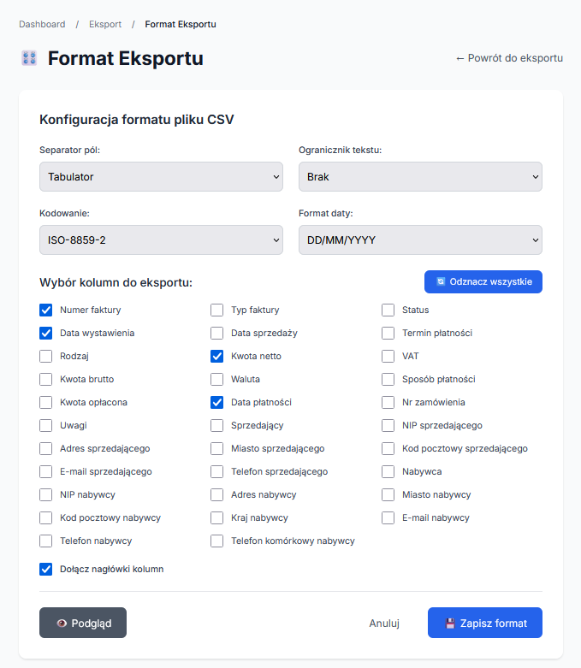Navigate to Eksport breadcrumb item
Screen dimensions: 581x668
(105, 24)
